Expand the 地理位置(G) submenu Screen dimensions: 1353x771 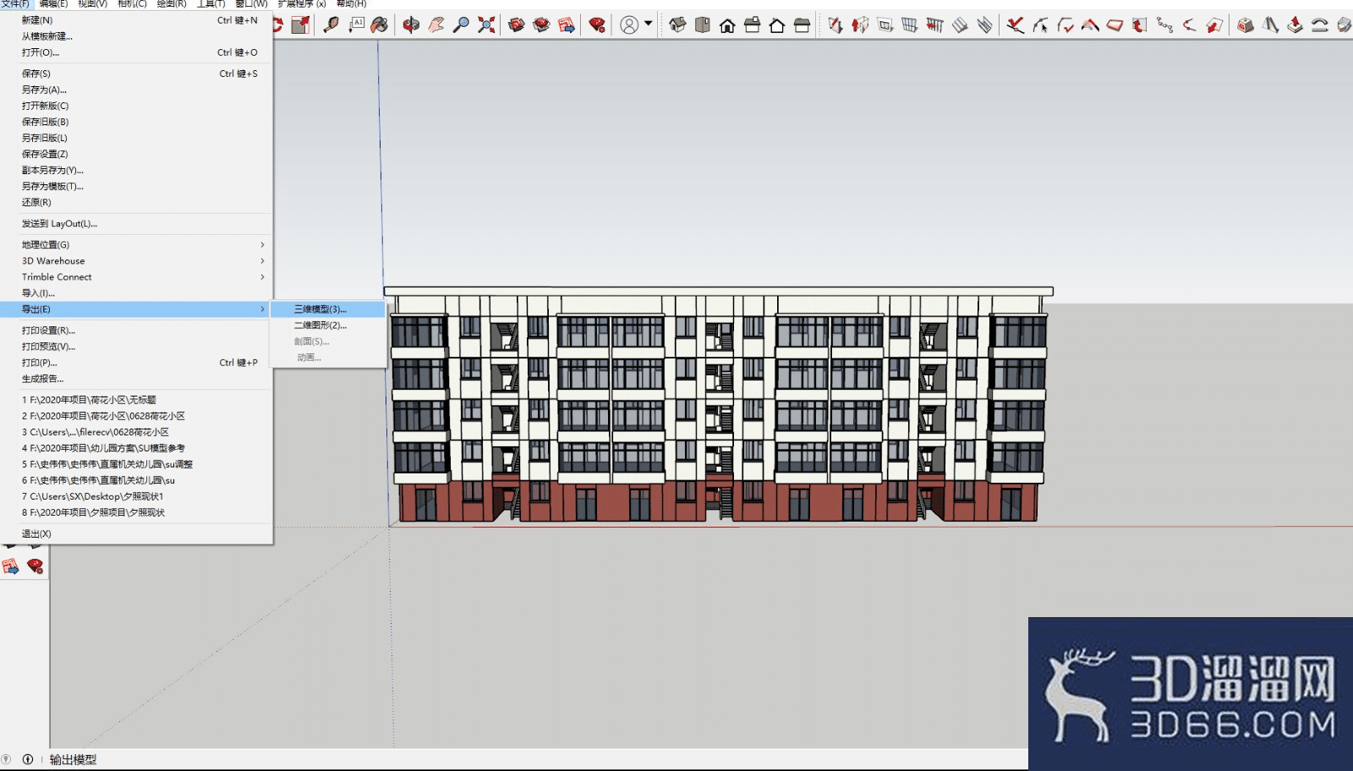tap(136, 245)
